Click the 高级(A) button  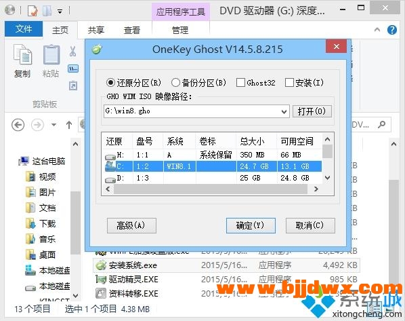click(x=131, y=225)
